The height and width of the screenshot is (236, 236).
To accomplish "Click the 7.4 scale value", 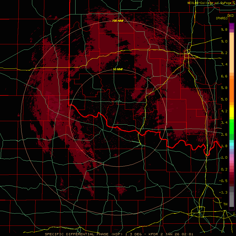I will click(224, 65).
